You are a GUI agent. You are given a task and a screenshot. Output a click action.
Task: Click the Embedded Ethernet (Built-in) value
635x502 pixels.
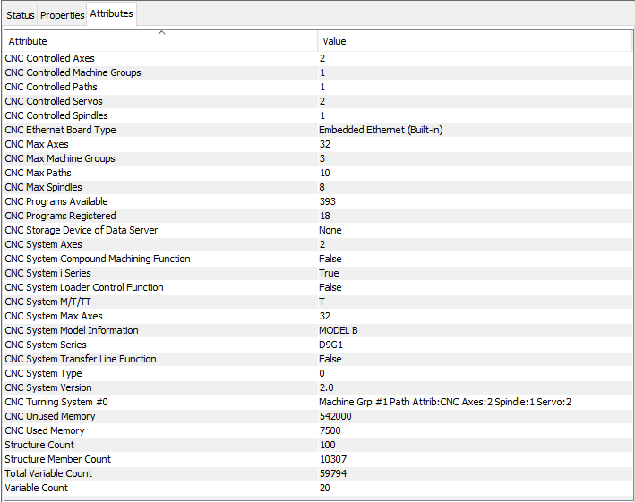tap(381, 130)
